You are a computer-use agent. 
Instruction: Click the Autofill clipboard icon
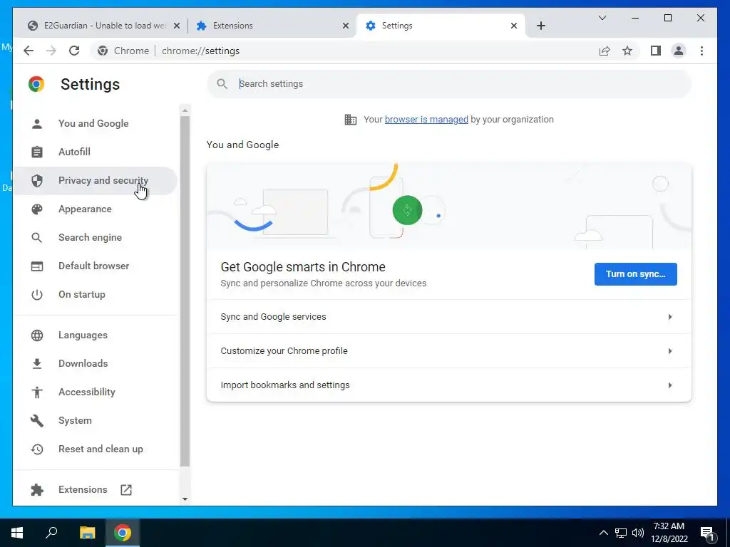pos(37,152)
